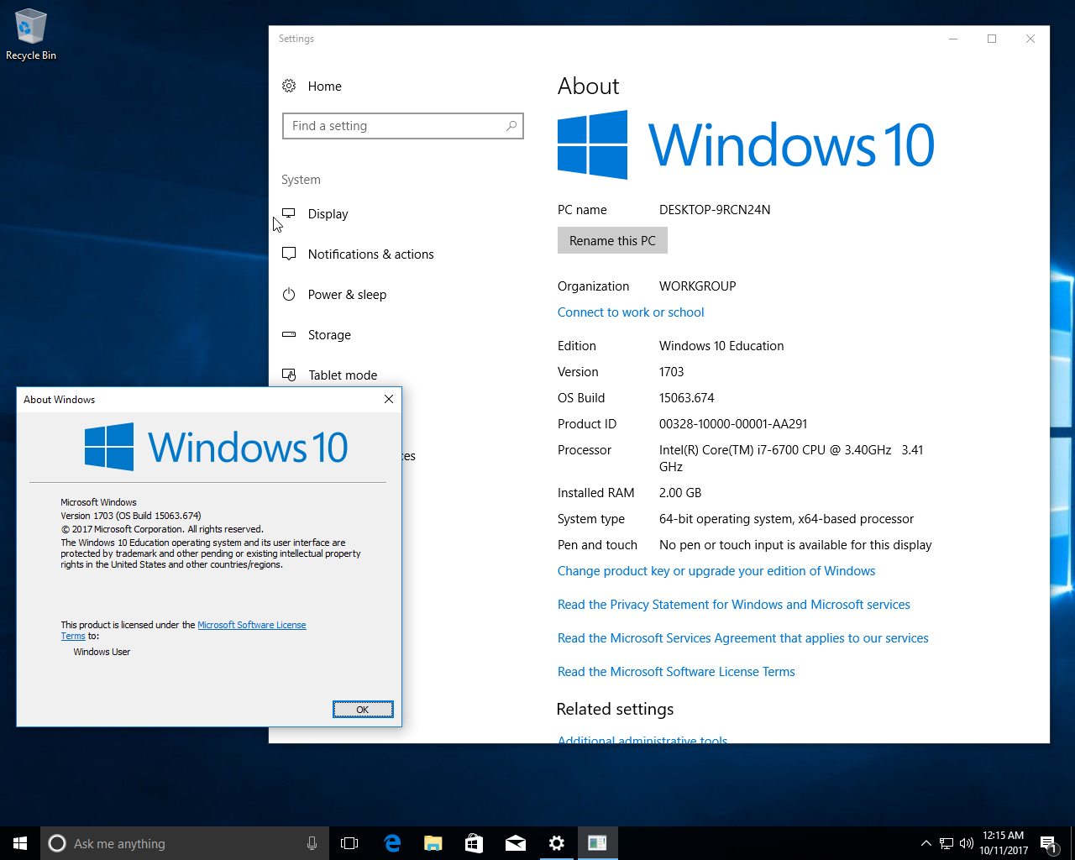Image resolution: width=1075 pixels, height=860 pixels.
Task: Maximize the Settings window
Action: pos(992,39)
